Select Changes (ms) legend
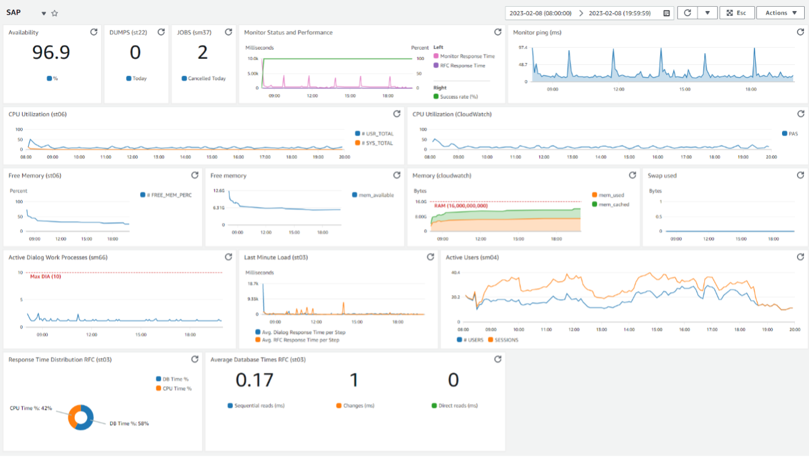This screenshot has width=809, height=458. (x=355, y=405)
